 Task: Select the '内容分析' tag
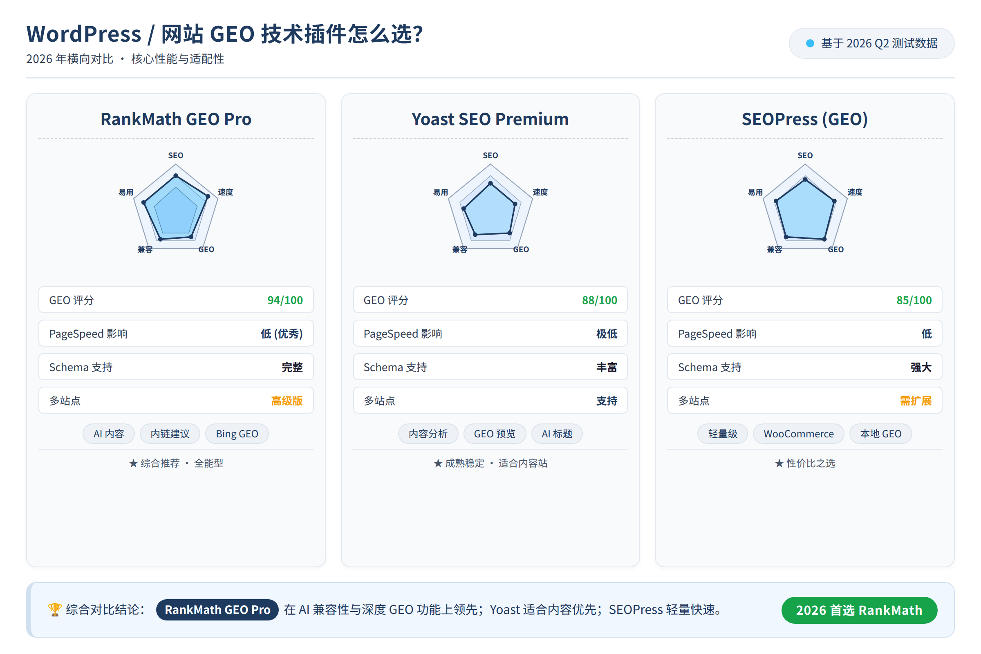point(428,434)
